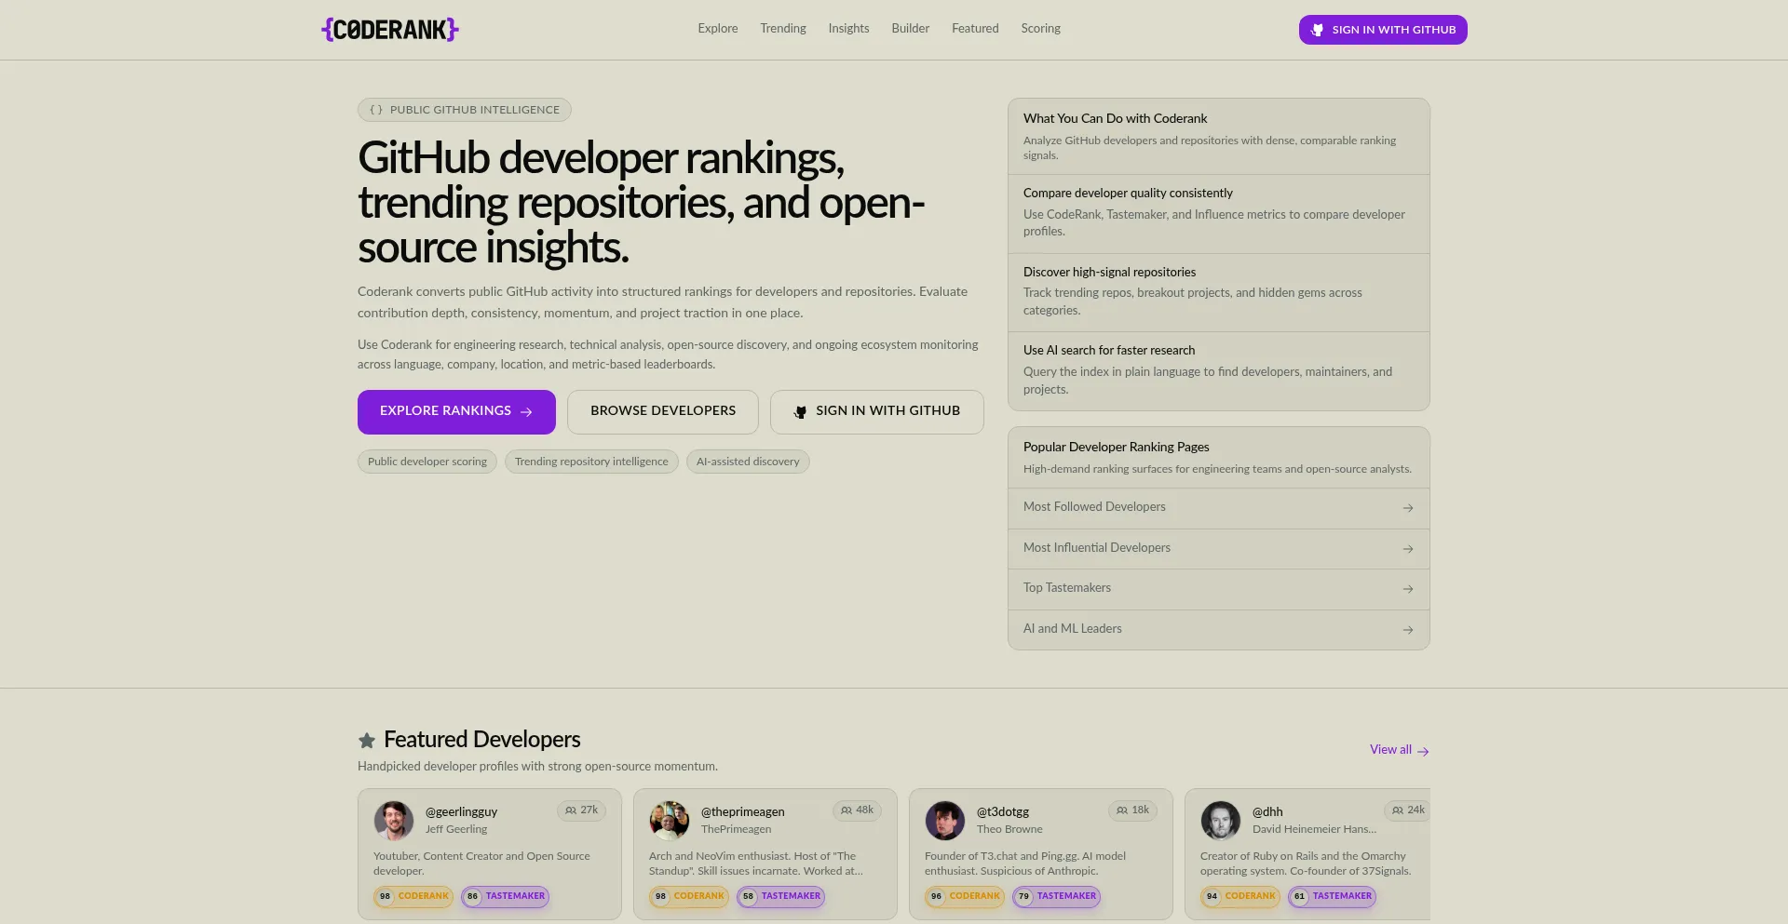Open Most Influential Developers ranking

click(x=1219, y=549)
